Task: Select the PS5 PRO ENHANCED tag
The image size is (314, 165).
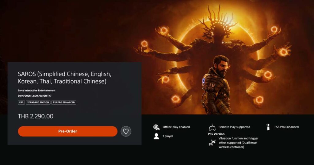Action: (x=64, y=102)
